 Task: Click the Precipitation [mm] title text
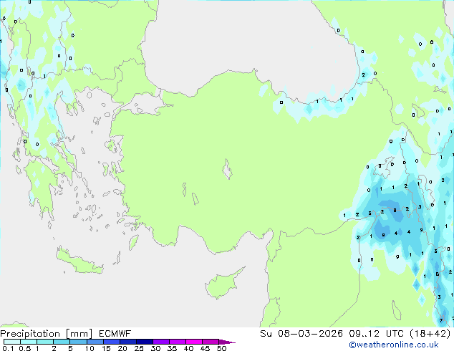click(47, 334)
